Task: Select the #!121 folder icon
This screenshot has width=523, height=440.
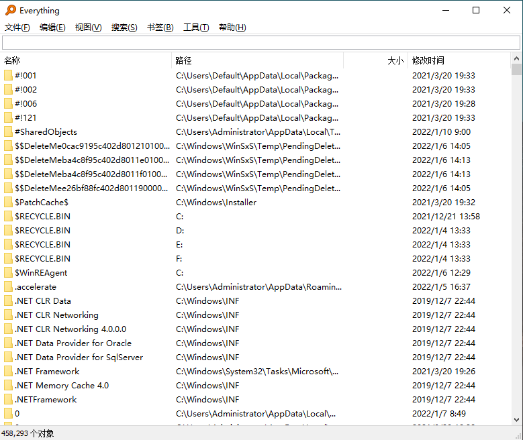Action: click(8, 117)
